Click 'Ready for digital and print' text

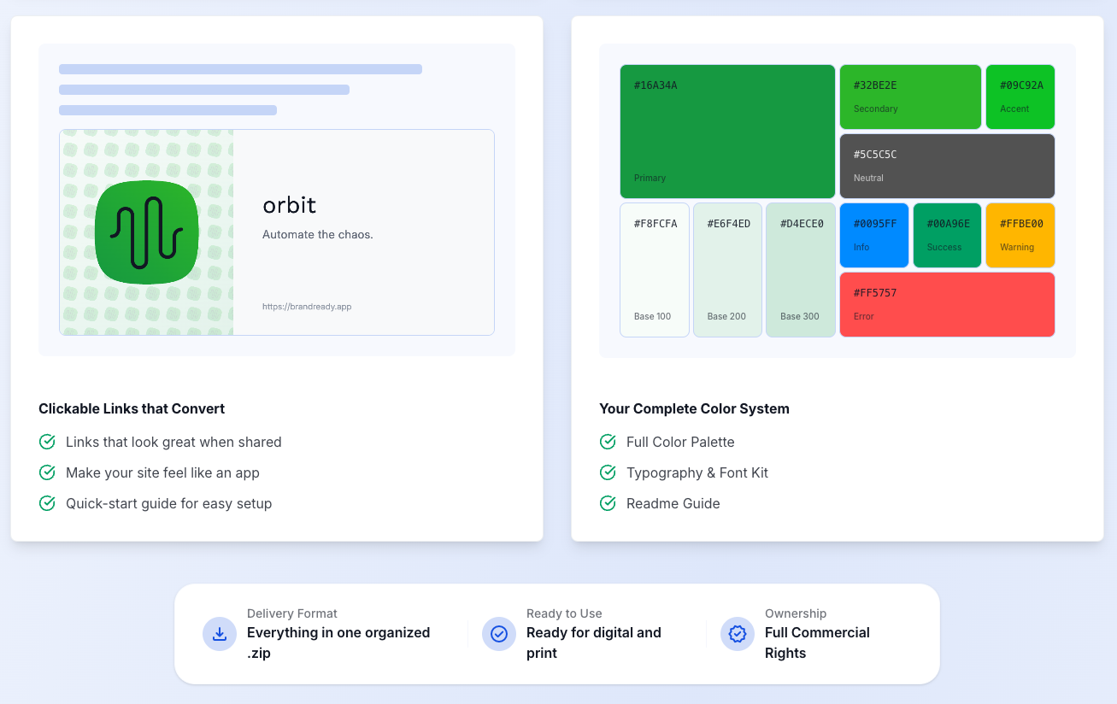(x=594, y=642)
